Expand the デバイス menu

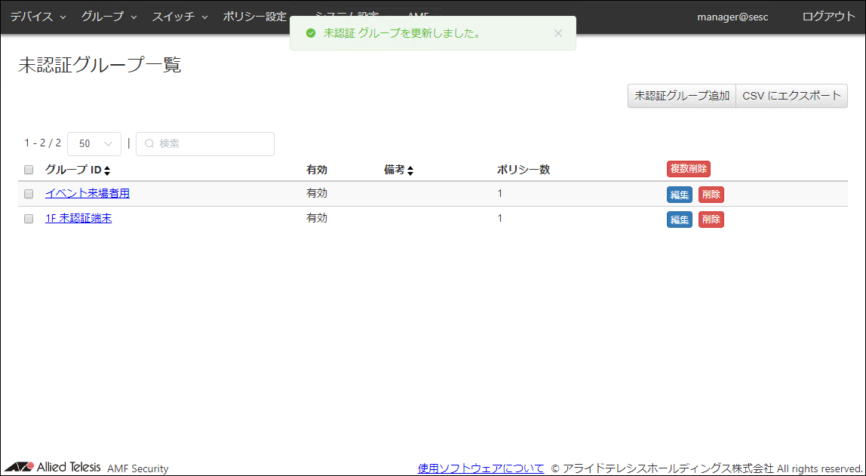click(x=38, y=17)
